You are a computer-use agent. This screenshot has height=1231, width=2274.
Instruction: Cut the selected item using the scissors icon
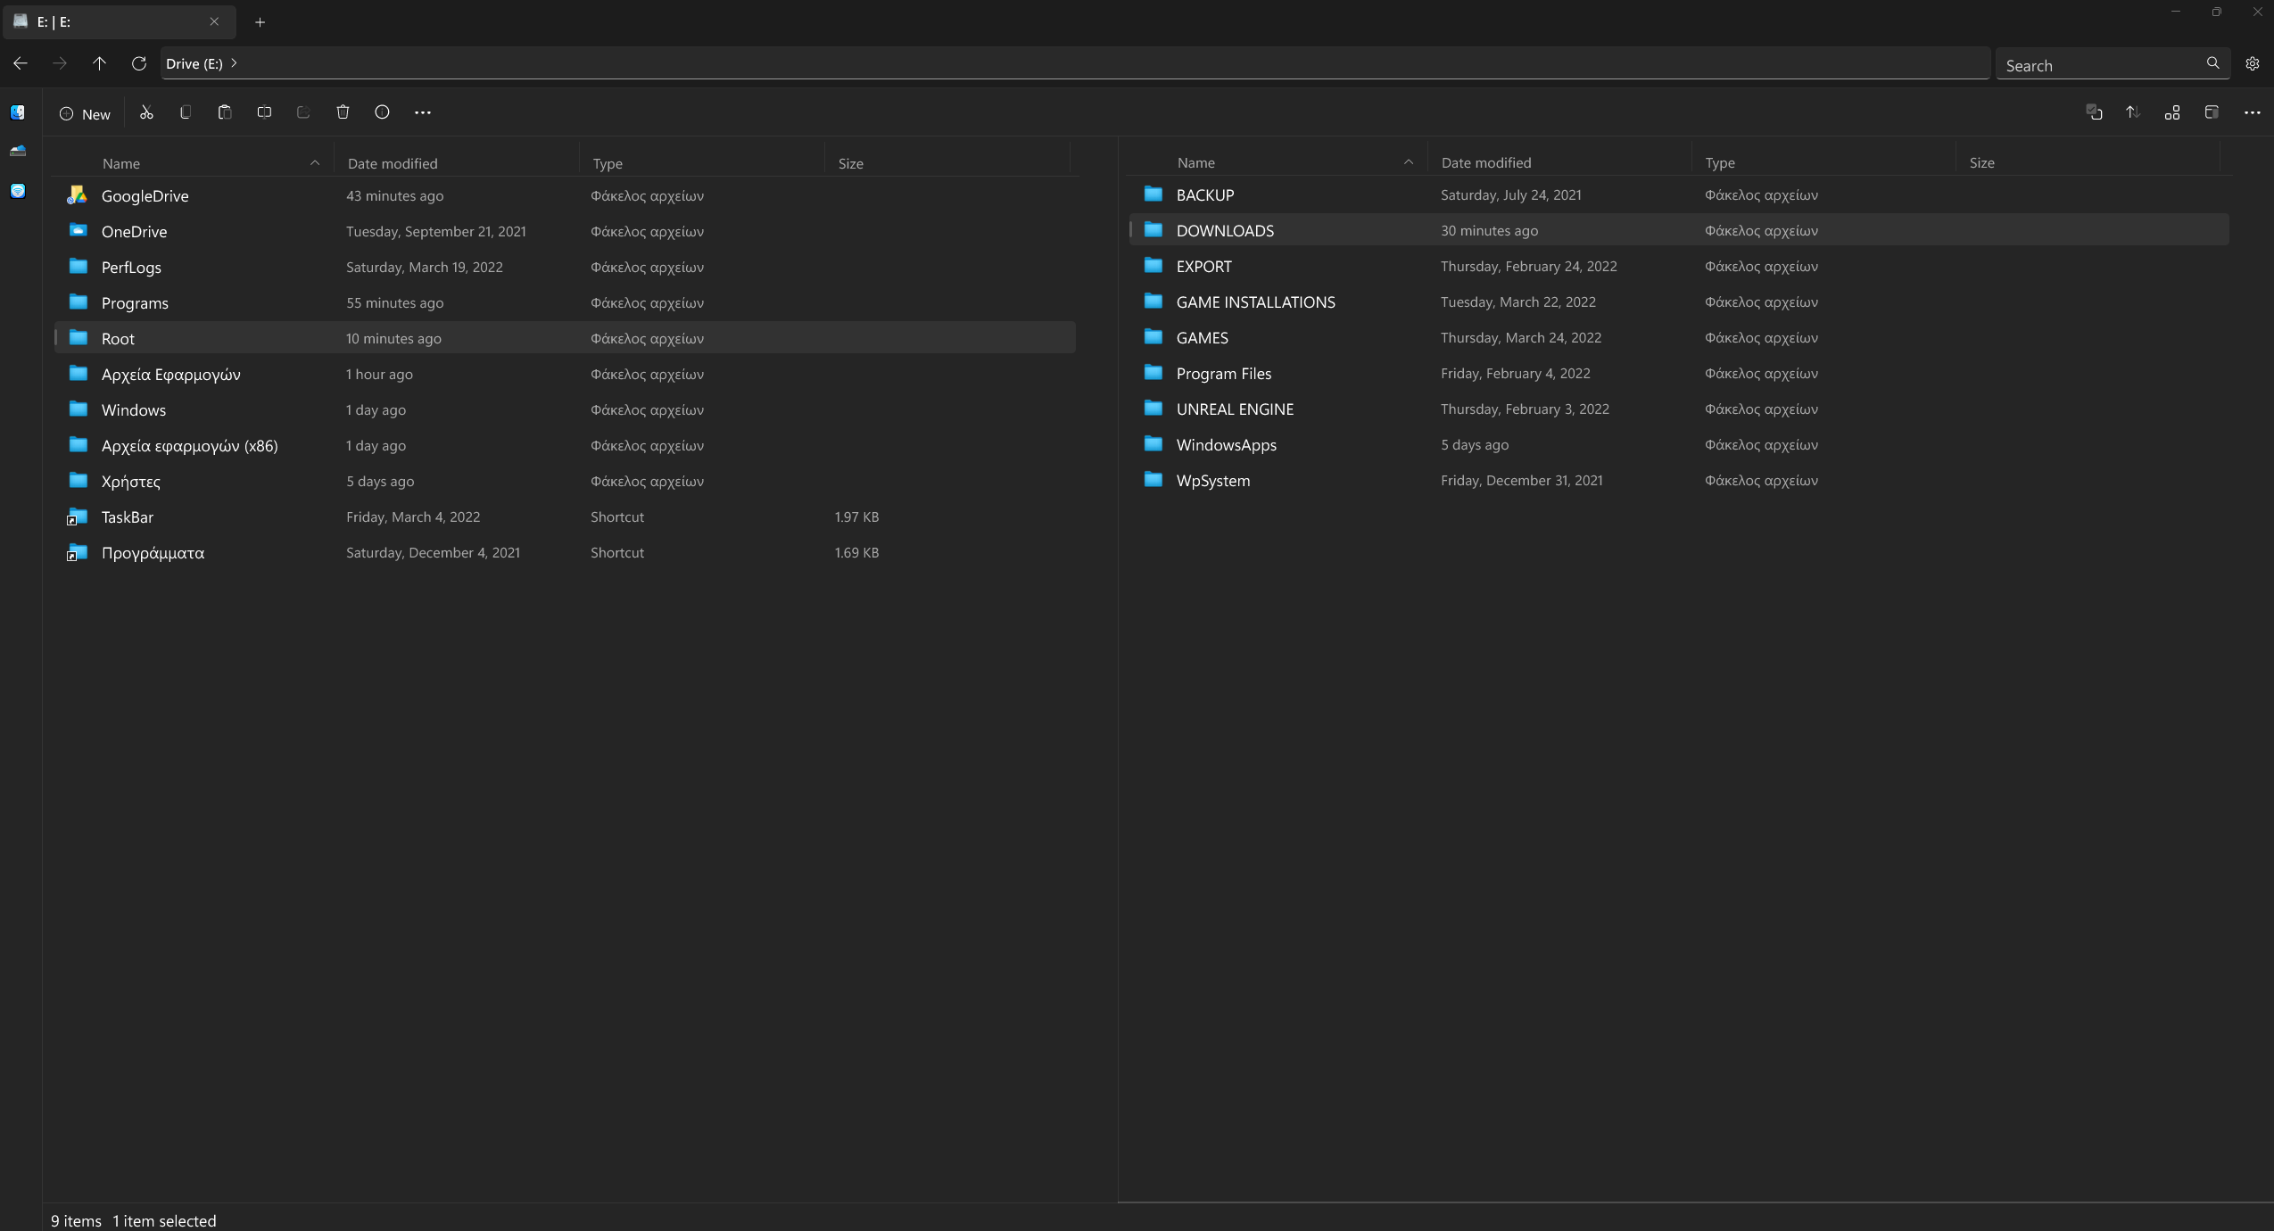[146, 112]
